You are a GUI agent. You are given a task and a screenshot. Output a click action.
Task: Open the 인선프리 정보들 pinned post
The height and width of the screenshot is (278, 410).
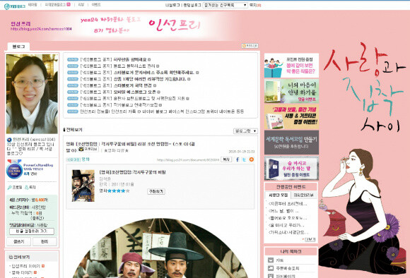click(162, 111)
